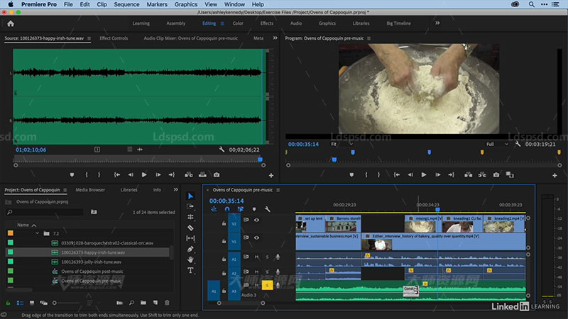Select 100126393-jolly-irish-tune.wav item
The width and height of the screenshot is (568, 319).
click(x=92, y=262)
